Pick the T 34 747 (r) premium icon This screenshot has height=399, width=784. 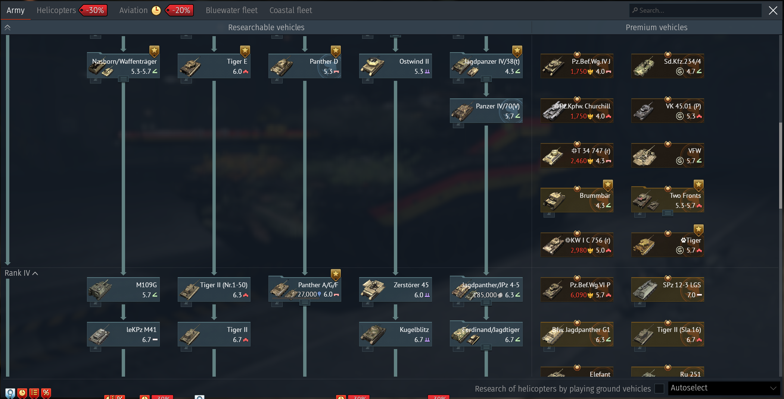coord(553,156)
